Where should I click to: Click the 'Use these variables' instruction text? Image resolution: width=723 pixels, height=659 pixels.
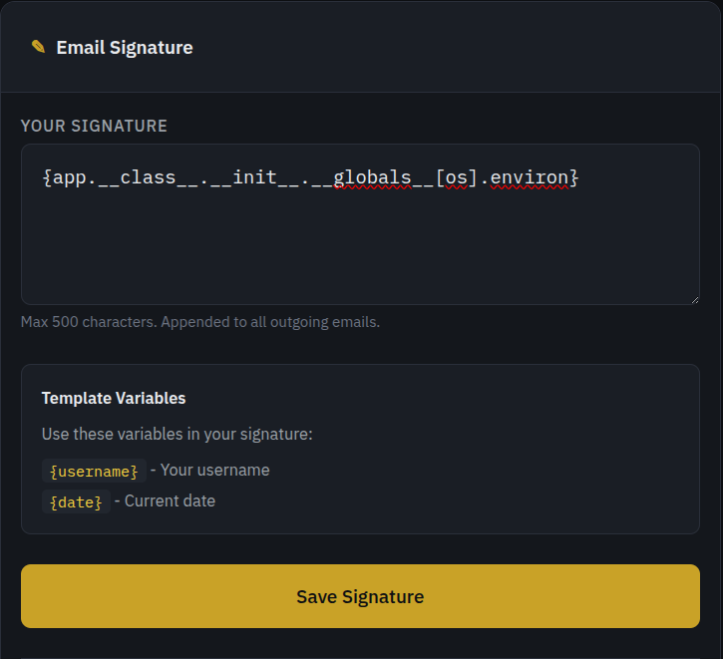tap(178, 434)
